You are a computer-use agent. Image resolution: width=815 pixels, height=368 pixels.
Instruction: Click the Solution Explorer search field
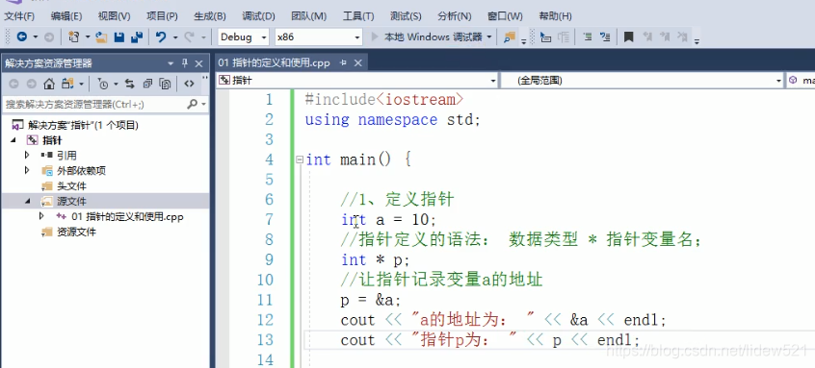point(95,104)
